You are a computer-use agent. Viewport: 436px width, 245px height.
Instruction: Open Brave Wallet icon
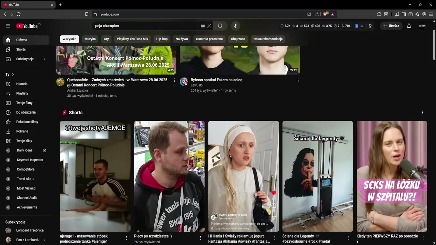[410, 14]
